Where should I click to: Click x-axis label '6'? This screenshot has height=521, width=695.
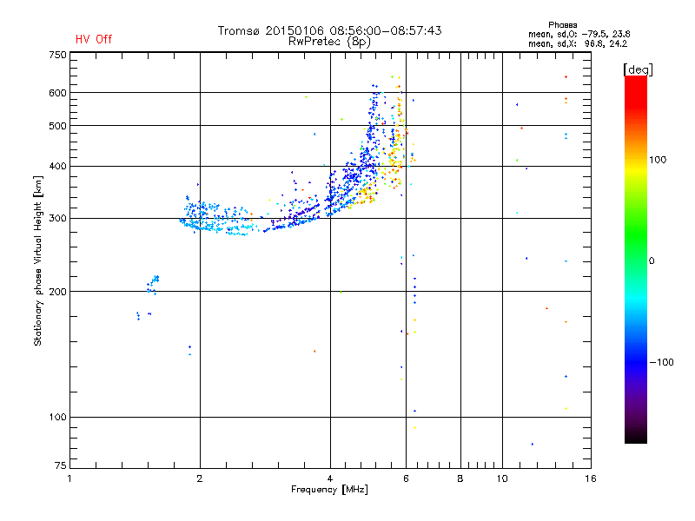click(x=406, y=478)
